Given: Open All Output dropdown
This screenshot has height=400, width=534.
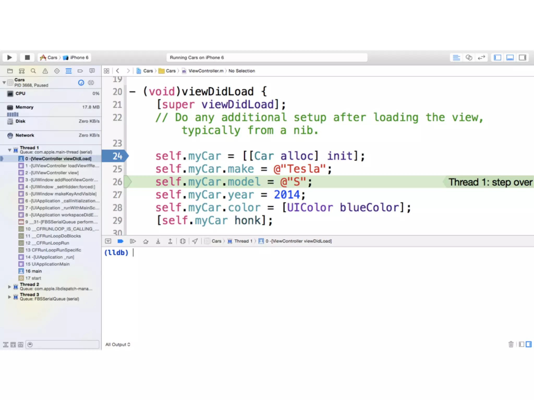Looking at the screenshot, I should point(118,344).
